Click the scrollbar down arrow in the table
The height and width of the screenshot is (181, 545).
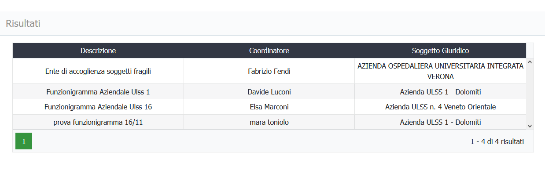coord(530,126)
